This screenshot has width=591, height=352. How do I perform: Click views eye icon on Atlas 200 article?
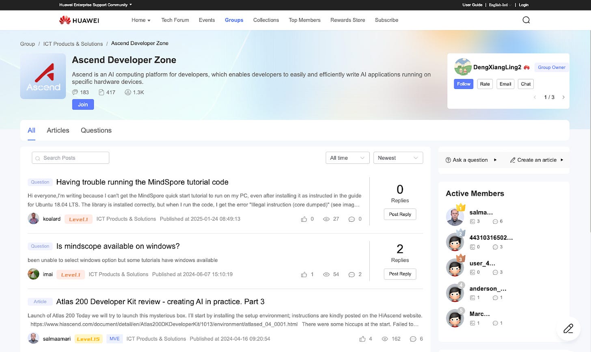(x=385, y=339)
